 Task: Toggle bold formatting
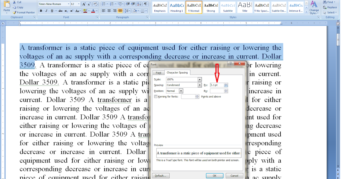pyautogui.click(x=41, y=10)
